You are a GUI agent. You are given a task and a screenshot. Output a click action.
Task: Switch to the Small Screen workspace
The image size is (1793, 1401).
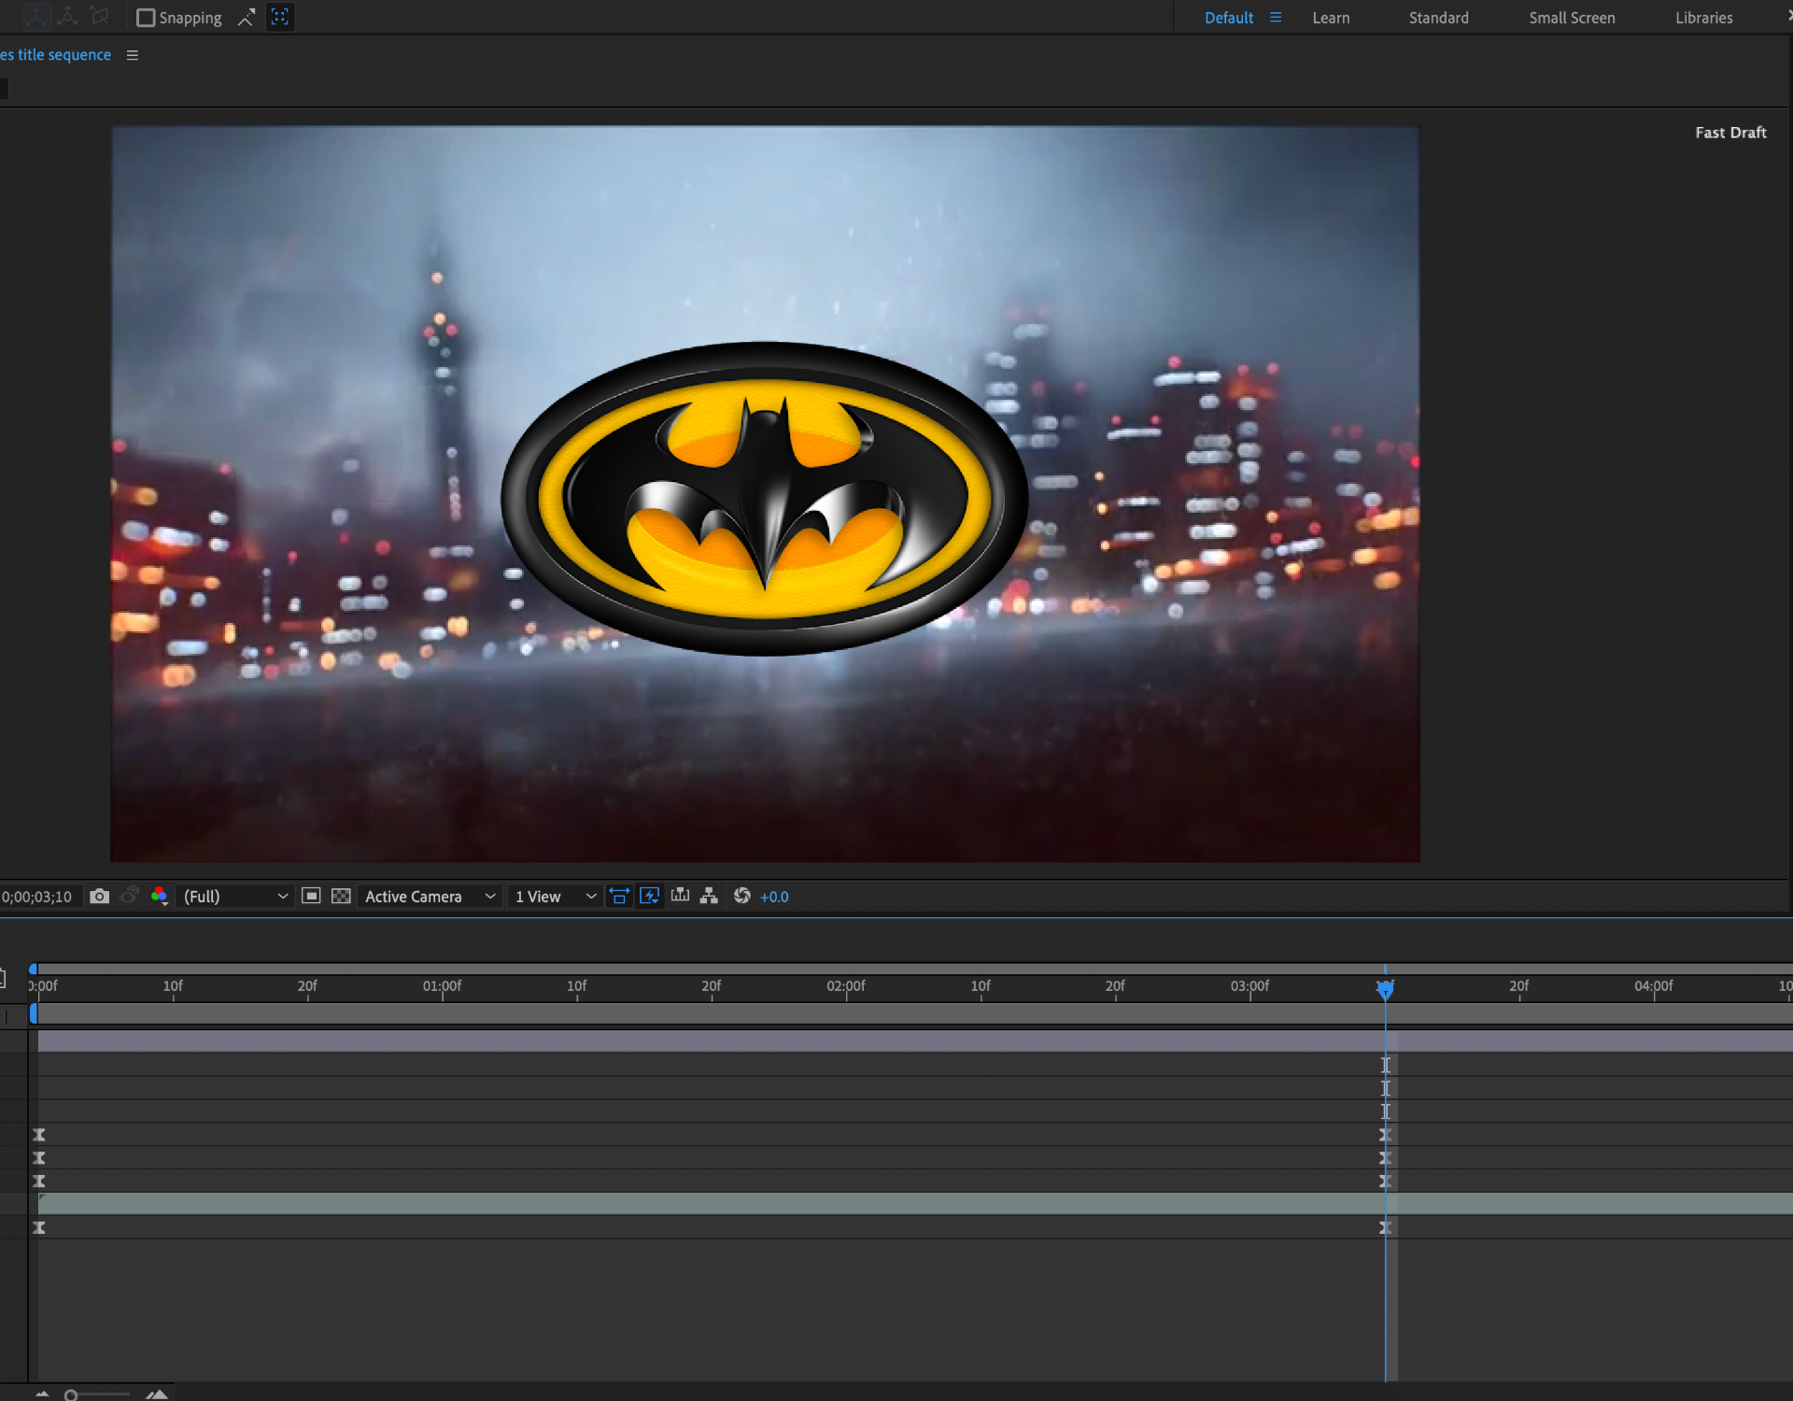1572,18
